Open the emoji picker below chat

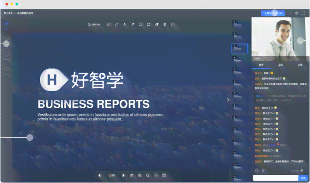tap(256, 170)
